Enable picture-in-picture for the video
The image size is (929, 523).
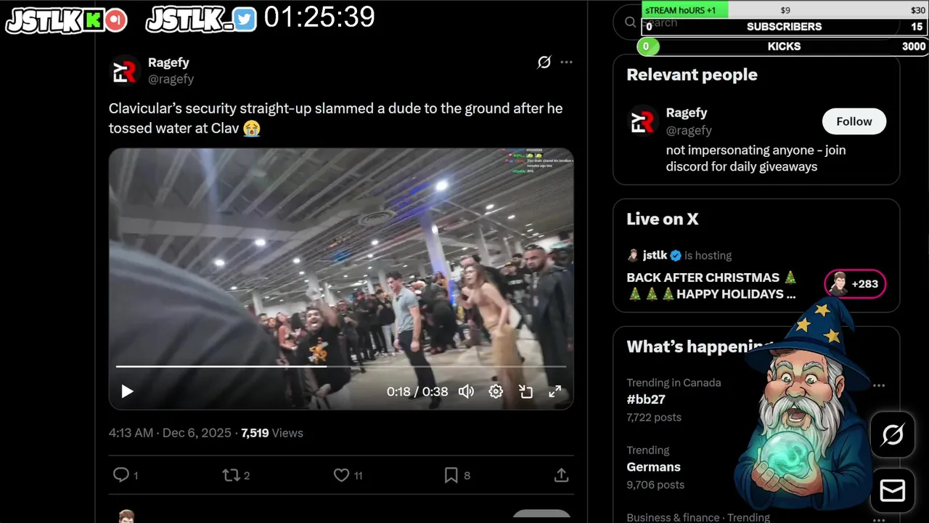(x=525, y=392)
